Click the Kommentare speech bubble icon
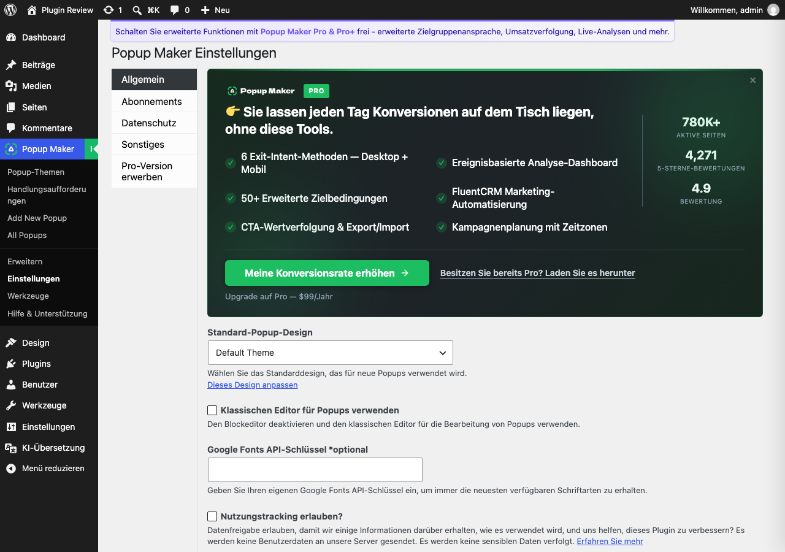Screen dimensions: 785x552 (x=11, y=128)
